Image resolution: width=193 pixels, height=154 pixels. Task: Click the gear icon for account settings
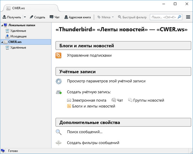point(59,81)
